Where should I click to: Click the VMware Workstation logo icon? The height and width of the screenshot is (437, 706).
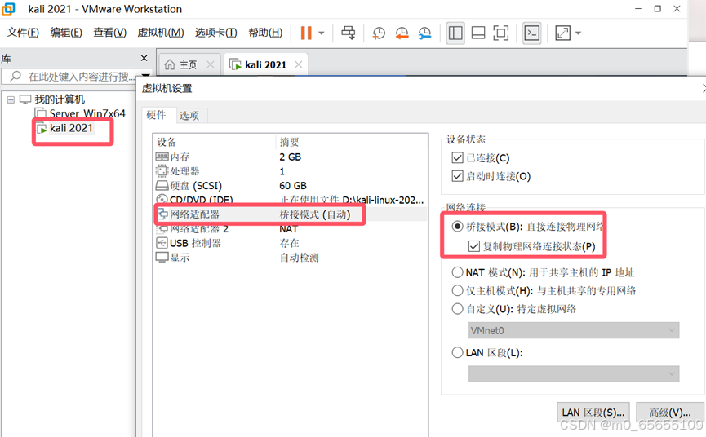(x=8, y=9)
